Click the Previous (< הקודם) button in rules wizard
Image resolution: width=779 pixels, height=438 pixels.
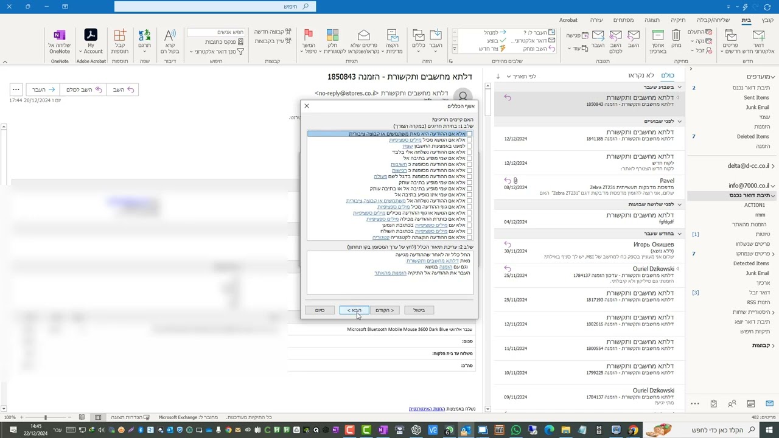click(384, 310)
